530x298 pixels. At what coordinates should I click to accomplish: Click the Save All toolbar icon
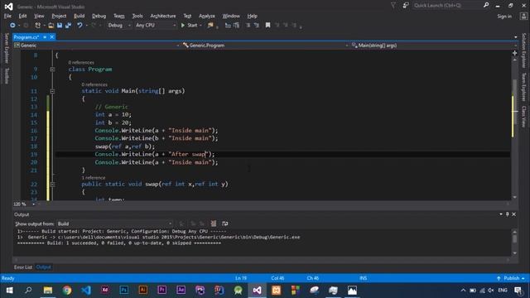[x=68, y=26]
